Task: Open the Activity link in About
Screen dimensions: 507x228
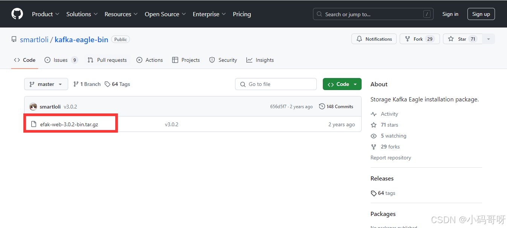Action: coord(389,114)
